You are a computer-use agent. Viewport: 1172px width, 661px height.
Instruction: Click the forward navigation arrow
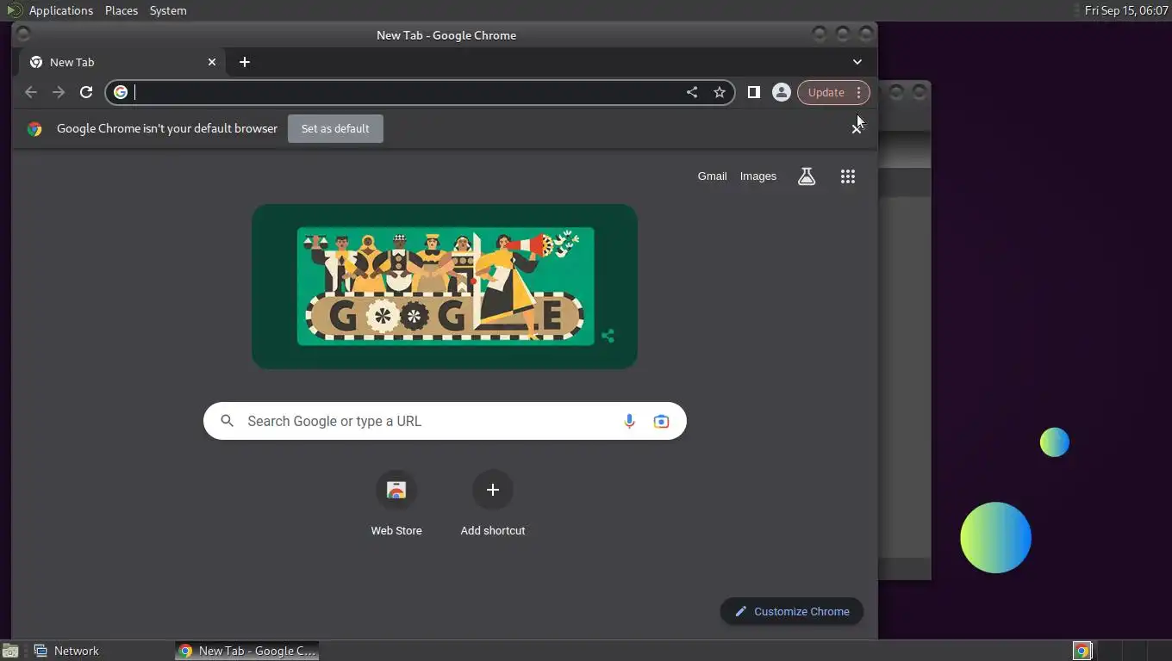tap(59, 92)
